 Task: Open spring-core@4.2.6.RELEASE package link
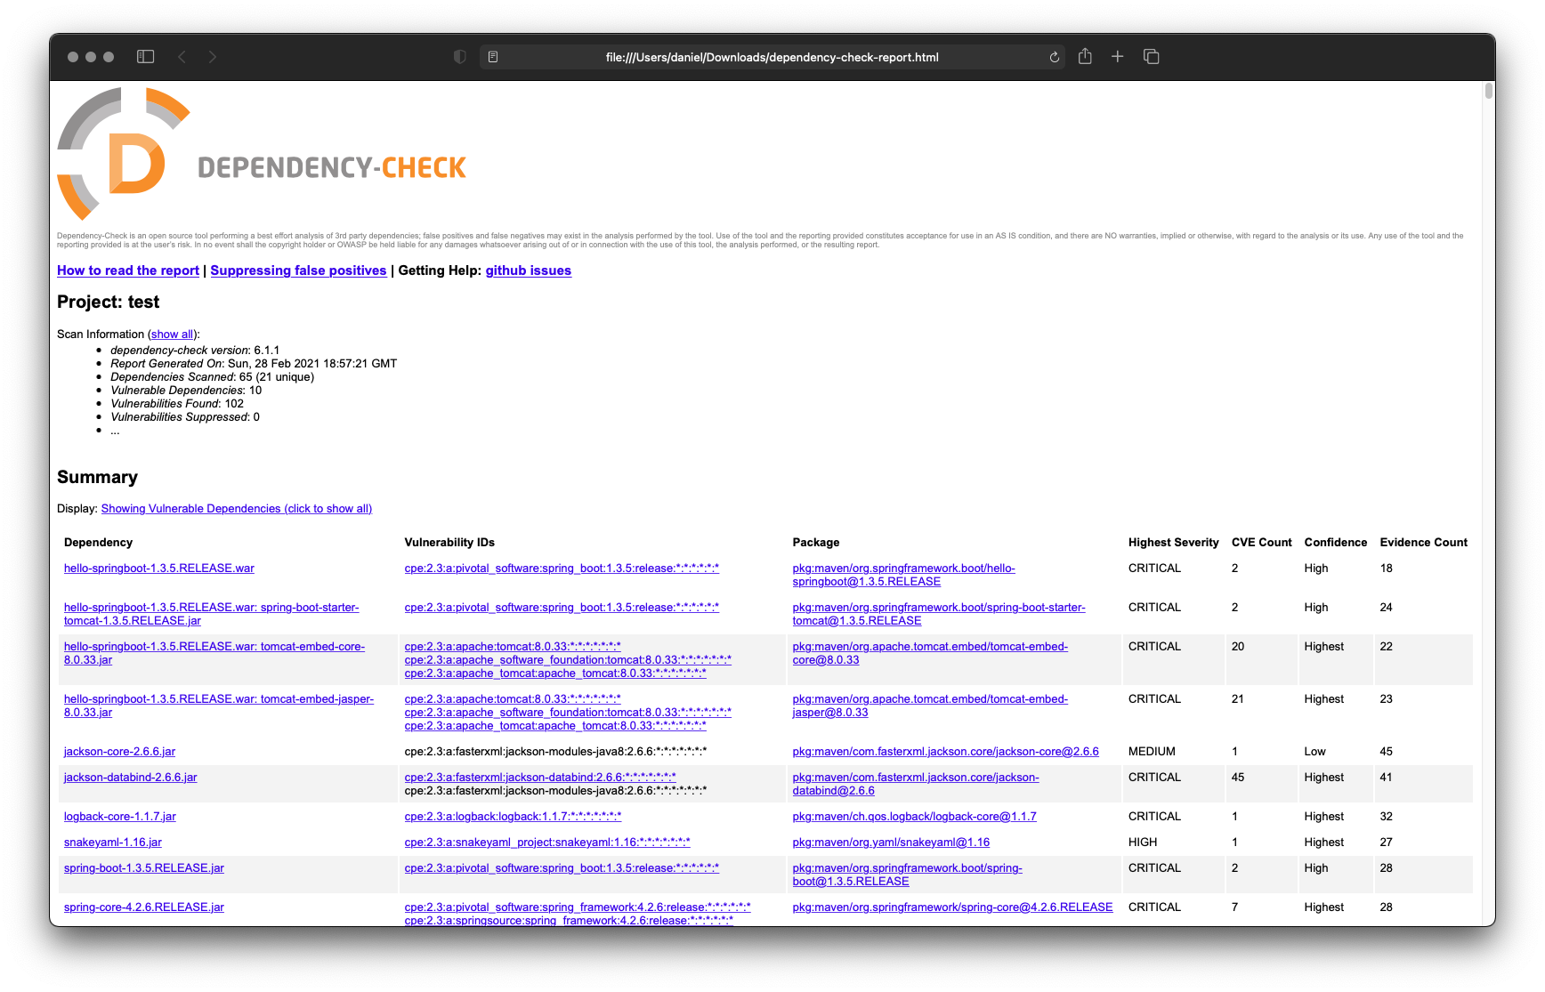tap(952, 907)
